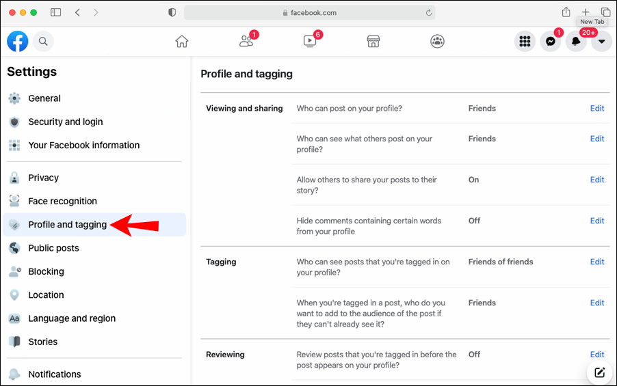This screenshot has width=617, height=386.
Task: Click the Facebook search magnifier icon
Action: (43, 41)
